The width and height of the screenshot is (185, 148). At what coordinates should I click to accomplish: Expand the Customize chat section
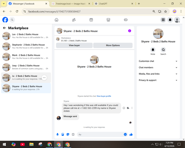[x=158, y=61]
